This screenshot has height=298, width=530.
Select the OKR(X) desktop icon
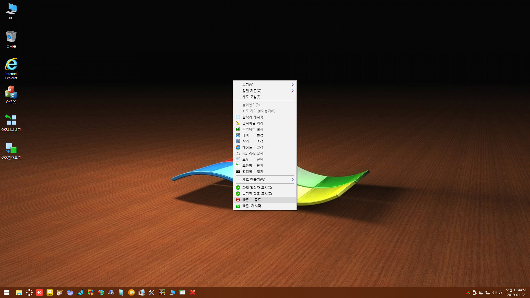click(x=11, y=95)
